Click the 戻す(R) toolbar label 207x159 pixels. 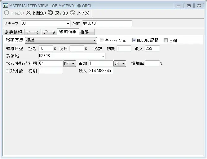click(61, 13)
